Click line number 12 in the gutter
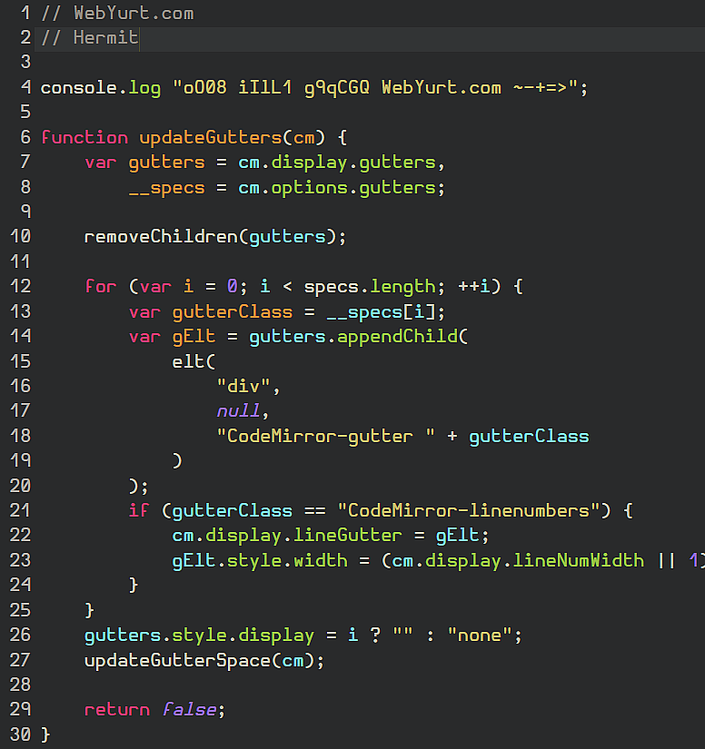The width and height of the screenshot is (705, 749). point(21,286)
